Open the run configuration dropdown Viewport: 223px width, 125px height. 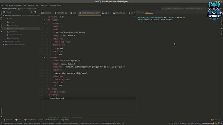pyautogui.click(x=184, y=9)
